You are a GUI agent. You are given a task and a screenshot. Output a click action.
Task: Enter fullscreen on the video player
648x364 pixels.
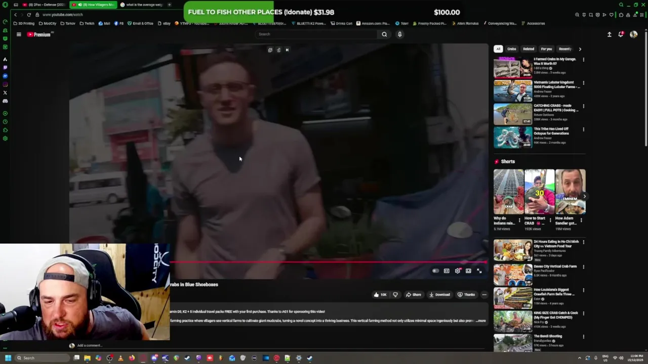click(479, 271)
